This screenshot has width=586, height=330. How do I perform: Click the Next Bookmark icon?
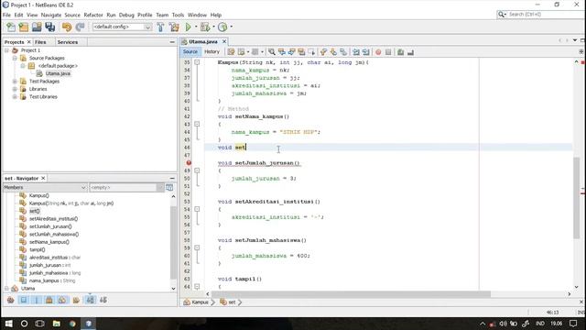point(333,52)
